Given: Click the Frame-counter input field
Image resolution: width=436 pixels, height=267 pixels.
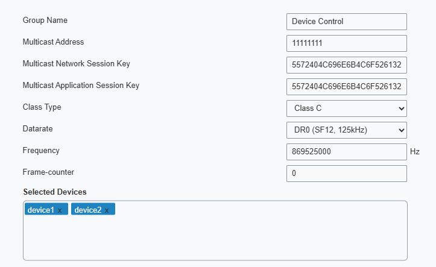Looking at the screenshot, I should [x=346, y=174].
